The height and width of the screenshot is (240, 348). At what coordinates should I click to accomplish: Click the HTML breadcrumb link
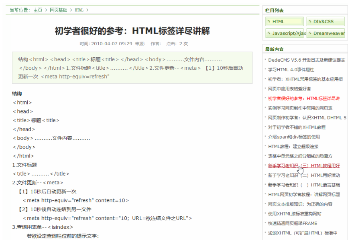coord(79,10)
